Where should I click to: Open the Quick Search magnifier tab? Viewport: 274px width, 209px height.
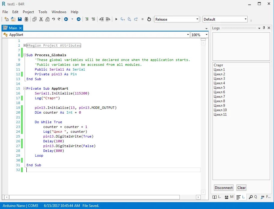coord(253,197)
